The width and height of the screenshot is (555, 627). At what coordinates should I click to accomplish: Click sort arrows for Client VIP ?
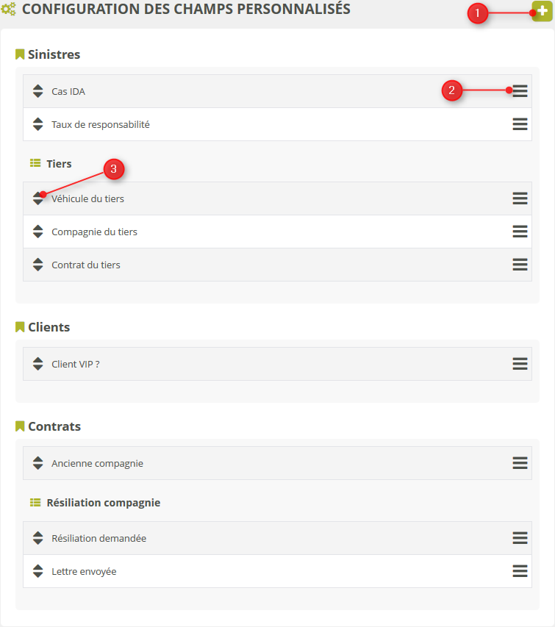pos(38,364)
